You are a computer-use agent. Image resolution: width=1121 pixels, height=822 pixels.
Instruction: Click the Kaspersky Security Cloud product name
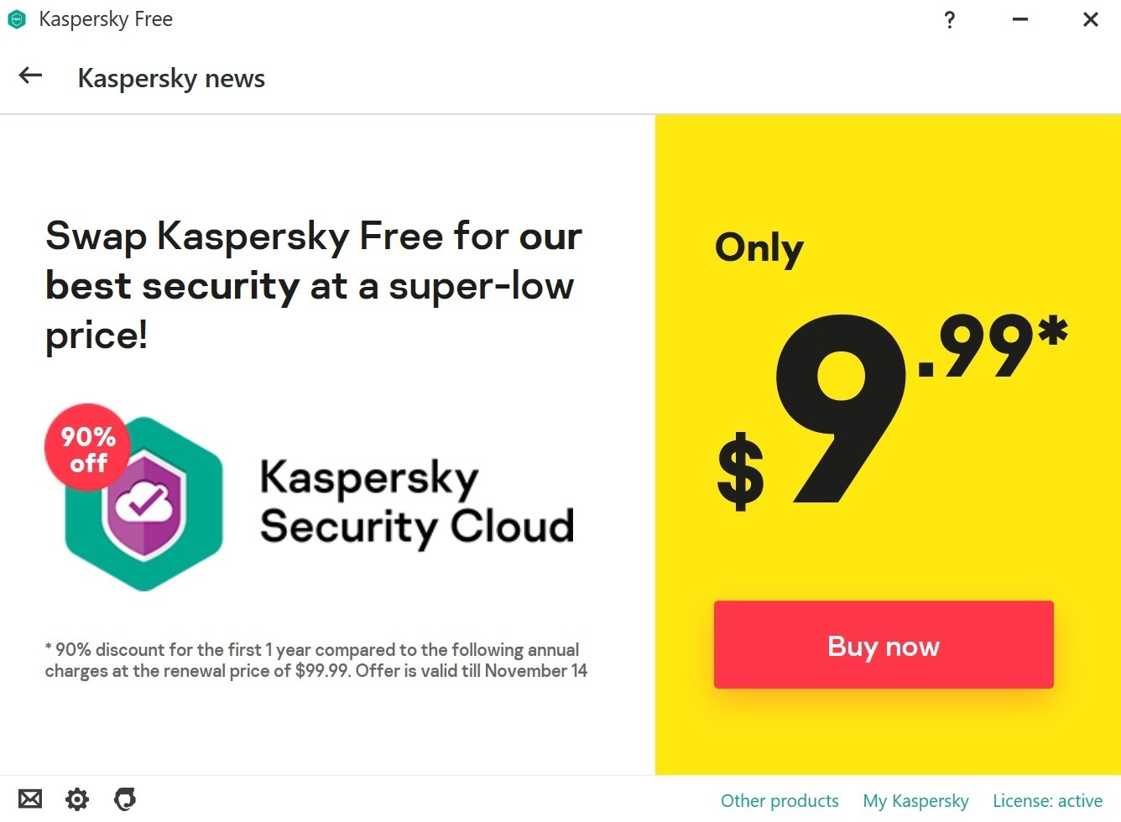tap(416, 502)
